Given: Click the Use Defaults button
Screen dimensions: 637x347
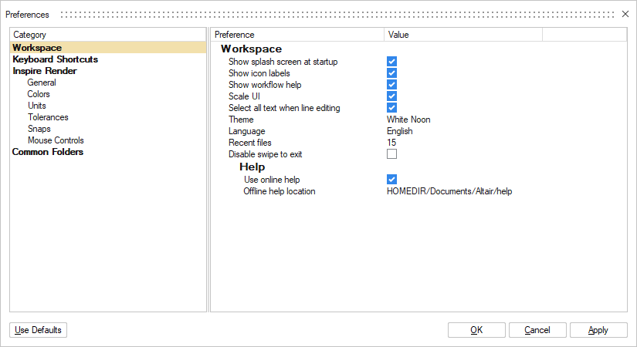Looking at the screenshot, I should (x=39, y=330).
